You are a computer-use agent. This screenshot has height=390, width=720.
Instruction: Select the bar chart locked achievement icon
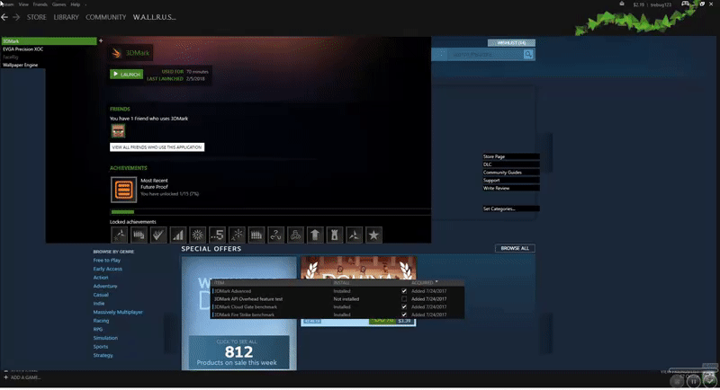point(177,235)
